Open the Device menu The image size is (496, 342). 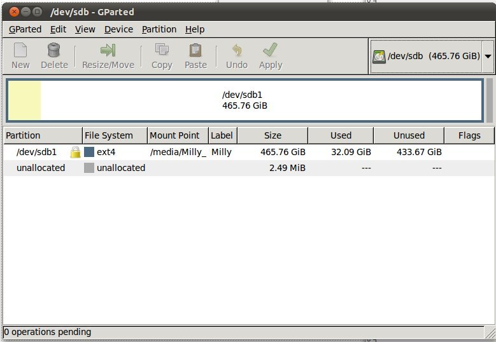118,29
